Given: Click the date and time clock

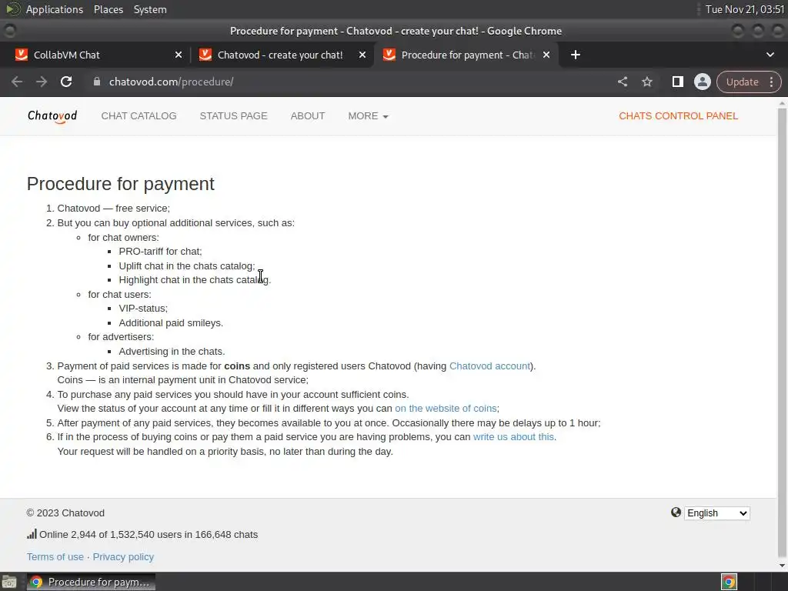Looking at the screenshot, I should tap(744, 9).
